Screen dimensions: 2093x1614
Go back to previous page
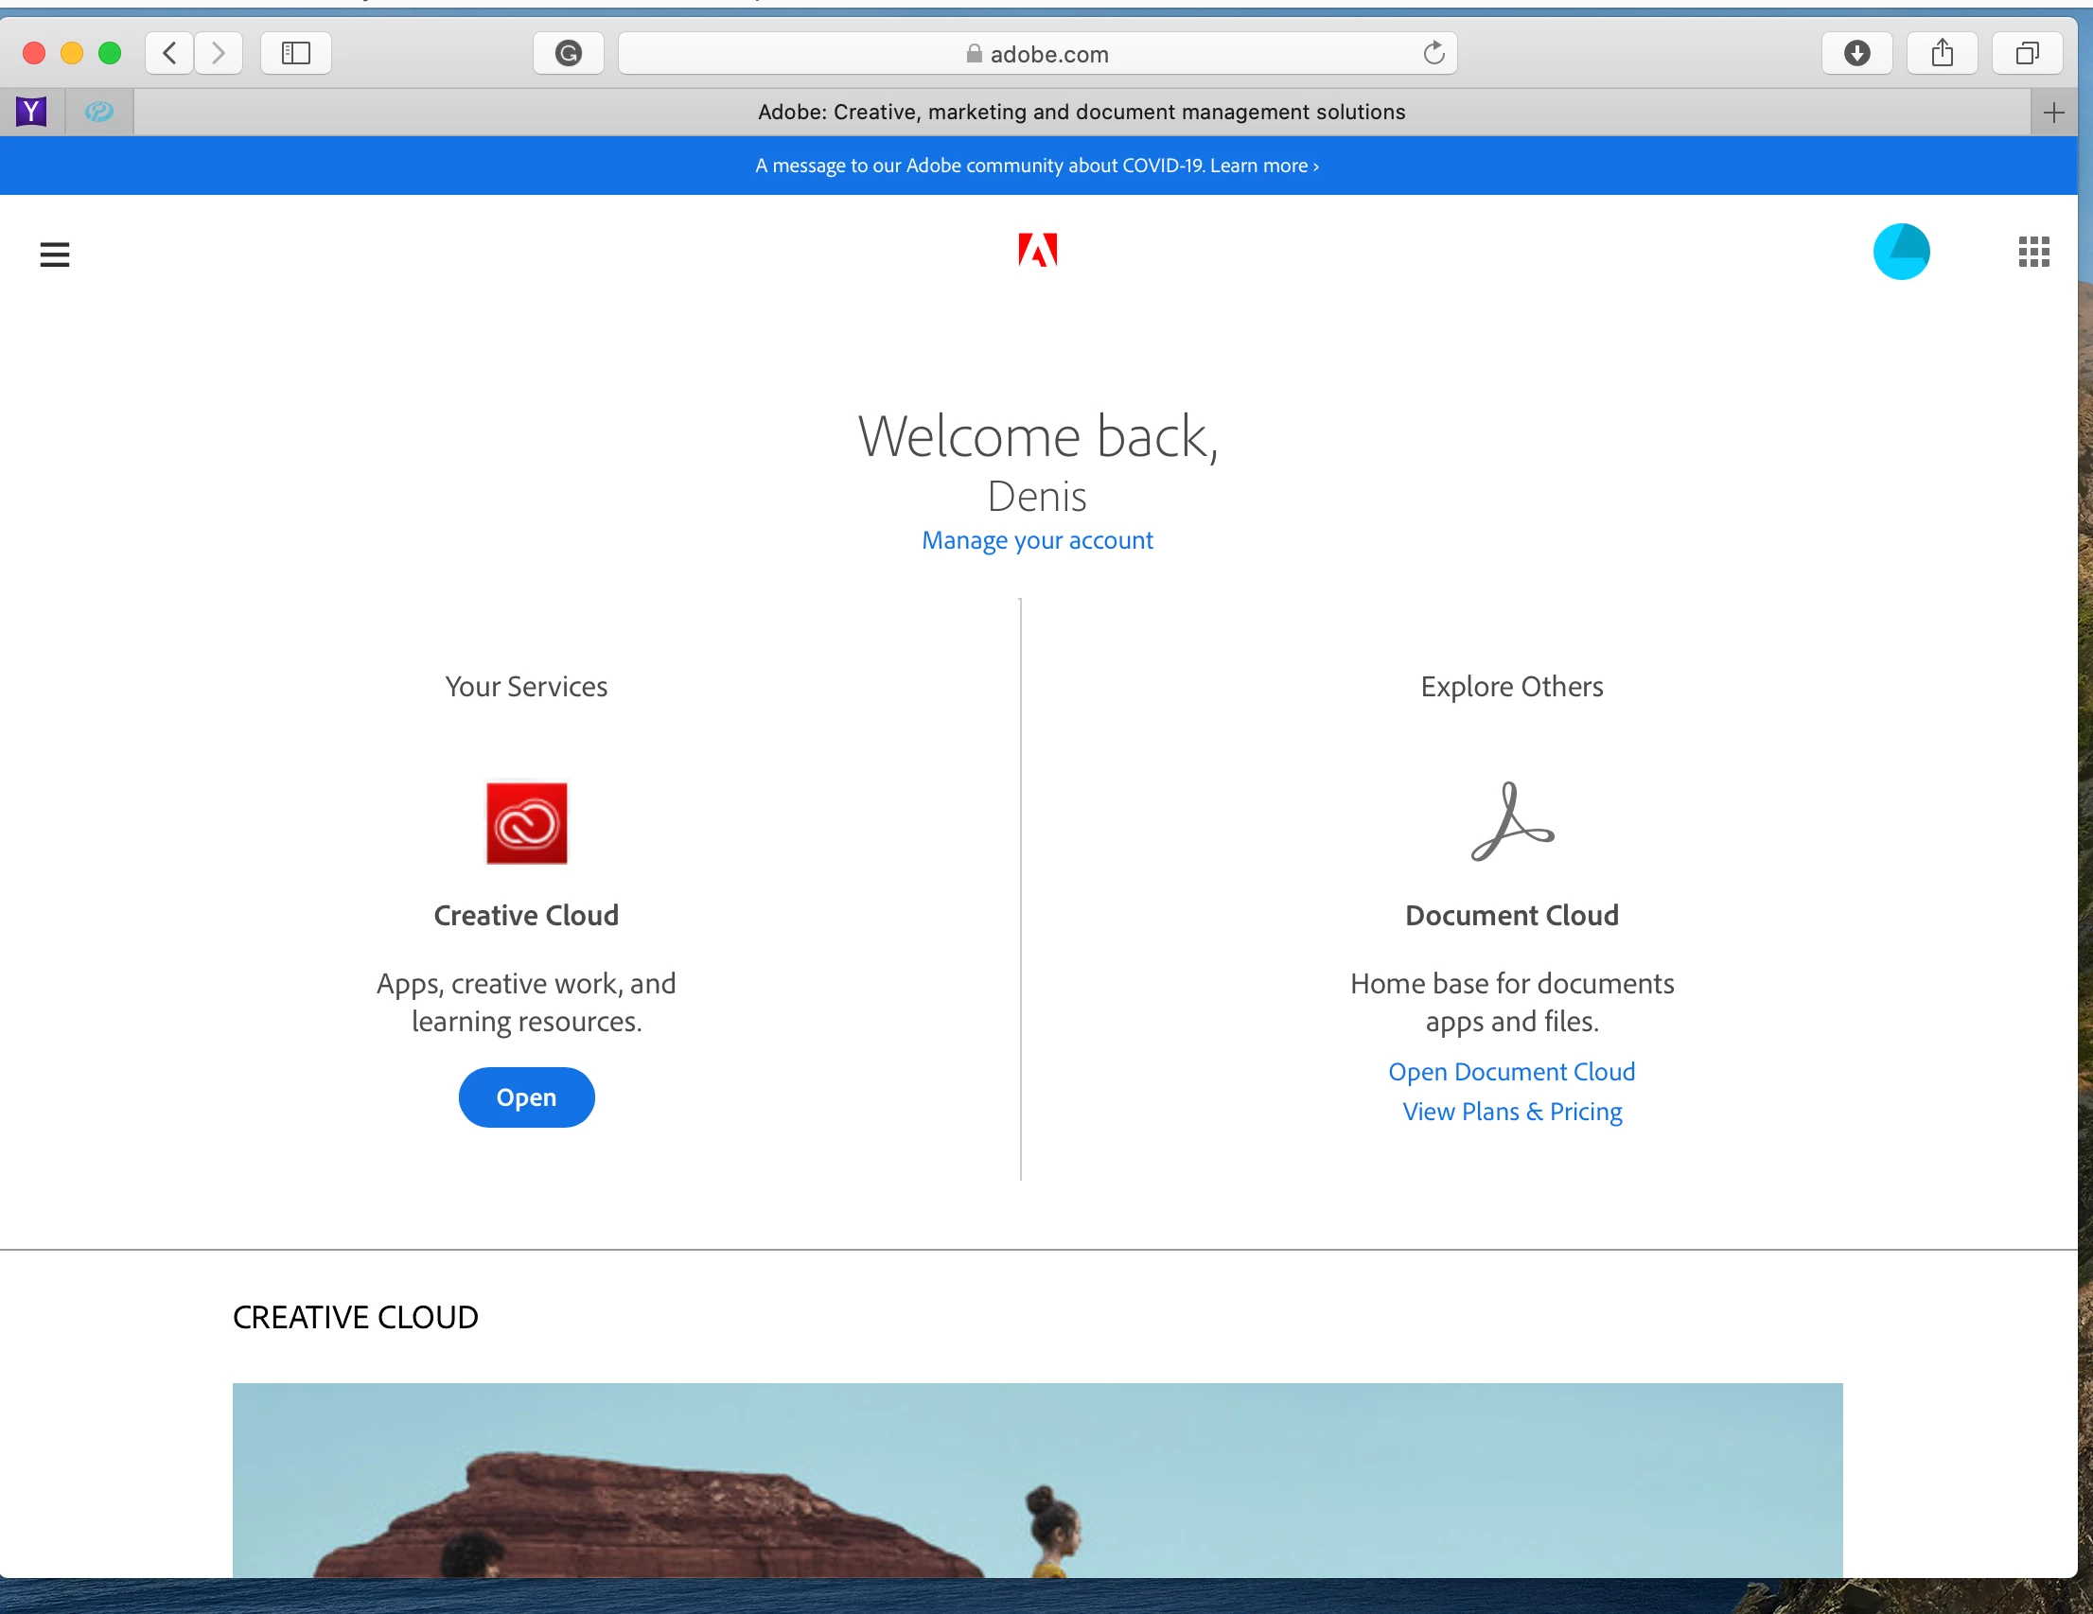click(169, 53)
